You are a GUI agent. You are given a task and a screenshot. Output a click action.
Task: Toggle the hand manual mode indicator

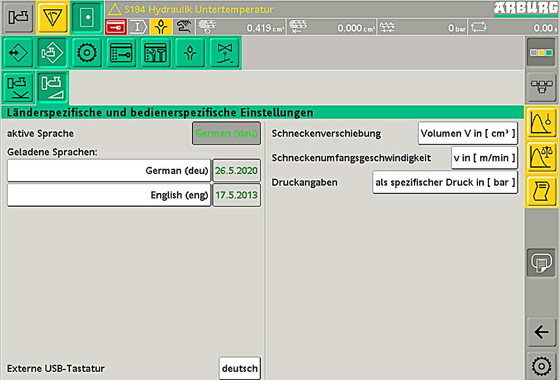[x=184, y=26]
